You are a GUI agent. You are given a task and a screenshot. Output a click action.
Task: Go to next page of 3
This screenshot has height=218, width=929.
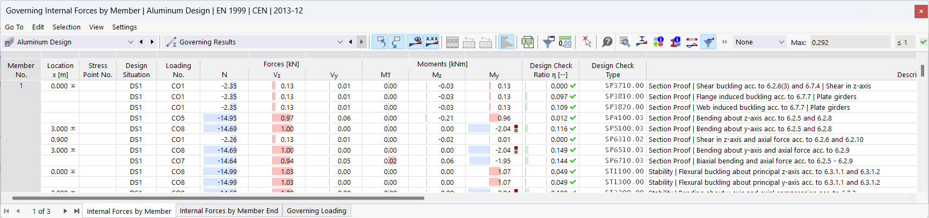pos(65,211)
